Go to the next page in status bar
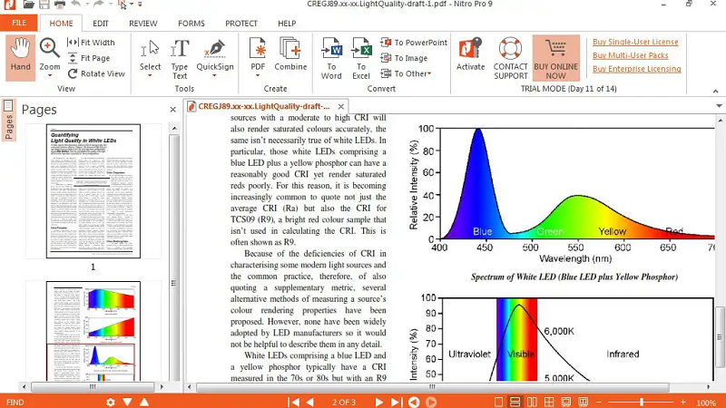The height and width of the screenshot is (408, 726). click(378, 402)
